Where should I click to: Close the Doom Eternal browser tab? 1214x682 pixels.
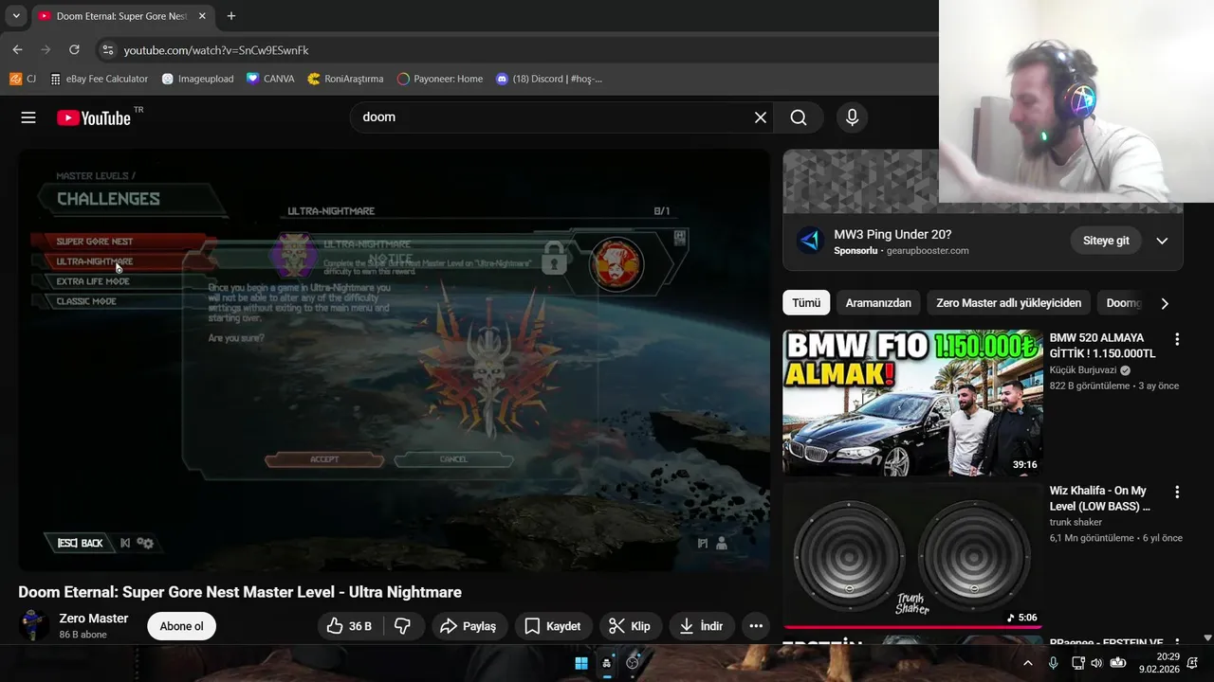[x=202, y=16]
